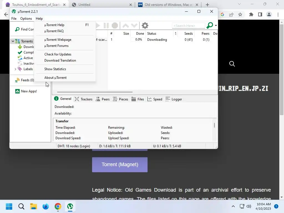Open the File menu
The width and height of the screenshot is (284, 213).
14,19
